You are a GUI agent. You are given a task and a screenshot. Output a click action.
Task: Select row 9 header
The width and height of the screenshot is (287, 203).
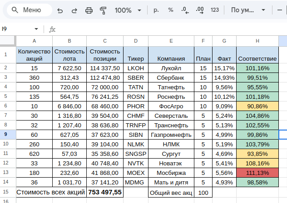click(5, 135)
